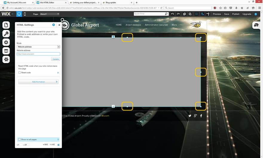Click the Upgrade button
Screen dimensions: 263x158
click(x=247, y=14)
